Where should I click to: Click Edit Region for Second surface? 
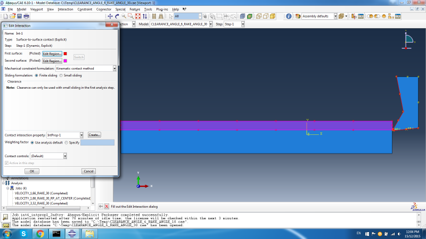[x=52, y=61]
